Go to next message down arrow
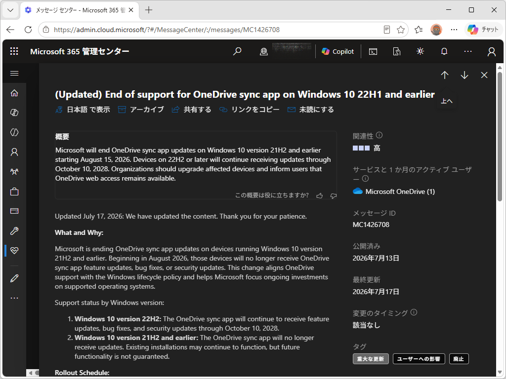This screenshot has height=379, width=506. point(464,75)
